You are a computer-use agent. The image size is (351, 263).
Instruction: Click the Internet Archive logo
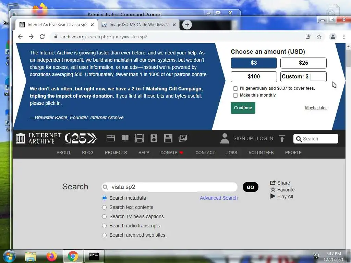click(x=39, y=138)
